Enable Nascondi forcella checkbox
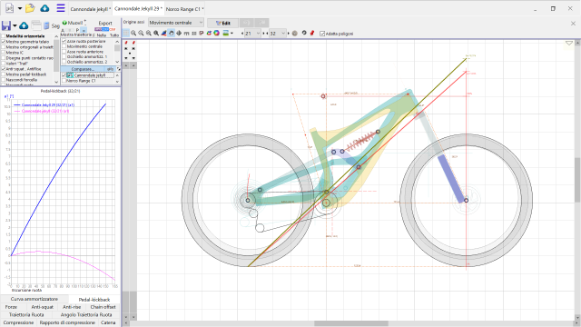The width and height of the screenshot is (581, 327). tap(4, 80)
